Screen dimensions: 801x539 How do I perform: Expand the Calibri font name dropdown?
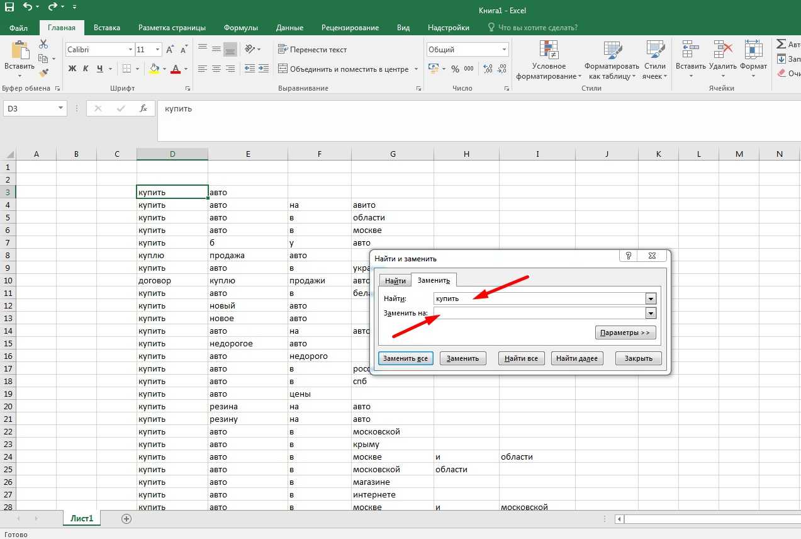130,50
